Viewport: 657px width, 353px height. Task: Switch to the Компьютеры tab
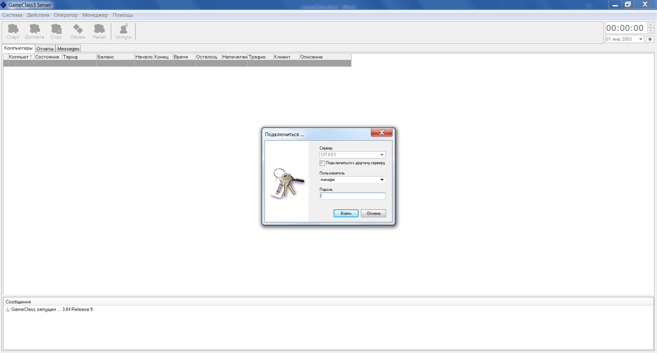[18, 48]
